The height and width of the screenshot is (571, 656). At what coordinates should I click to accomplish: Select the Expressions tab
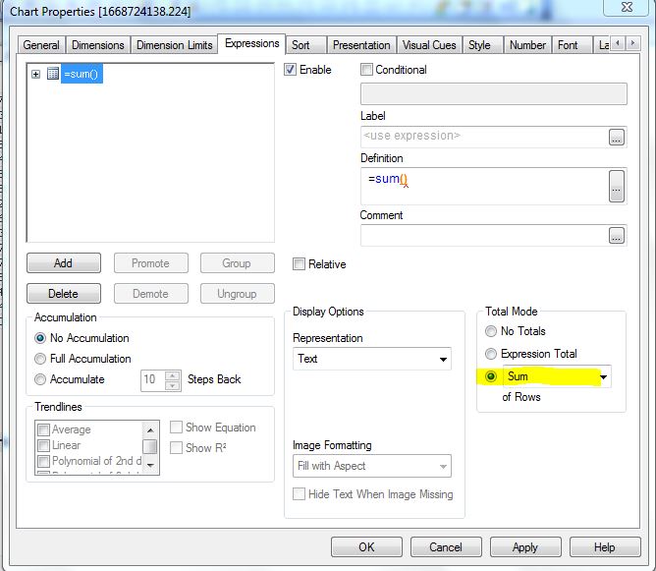pyautogui.click(x=251, y=43)
